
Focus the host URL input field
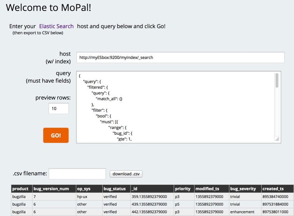(x=180, y=58)
